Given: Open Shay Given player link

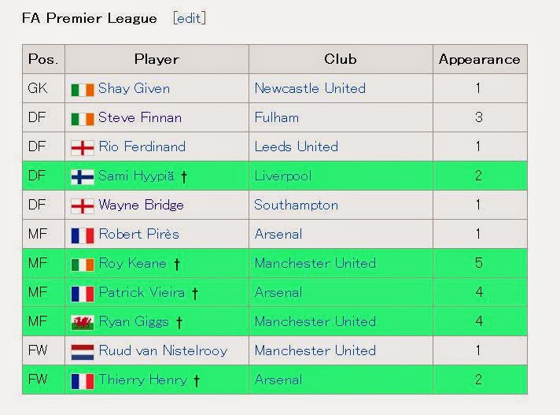Looking at the screenshot, I should coord(134,88).
